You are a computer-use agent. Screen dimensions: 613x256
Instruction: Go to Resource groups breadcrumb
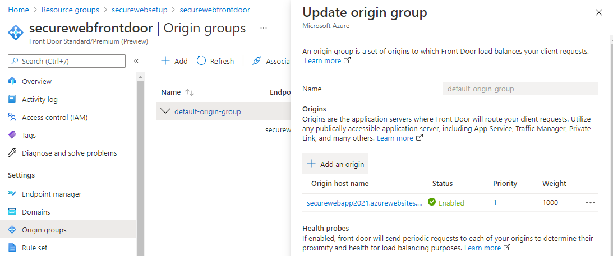(x=70, y=10)
